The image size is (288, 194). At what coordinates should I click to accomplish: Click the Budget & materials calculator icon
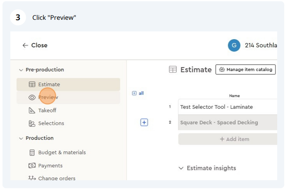click(32, 152)
